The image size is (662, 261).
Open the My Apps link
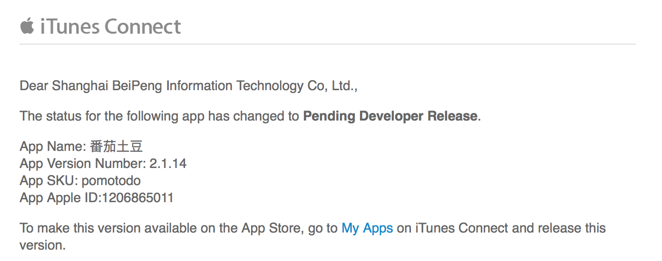coord(367,228)
